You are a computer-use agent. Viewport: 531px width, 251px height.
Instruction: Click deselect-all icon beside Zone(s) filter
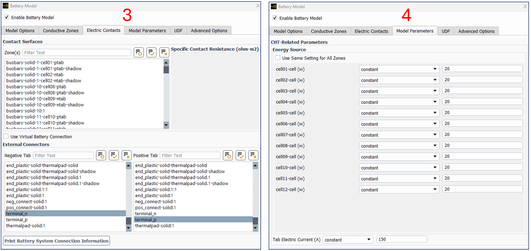click(x=164, y=53)
